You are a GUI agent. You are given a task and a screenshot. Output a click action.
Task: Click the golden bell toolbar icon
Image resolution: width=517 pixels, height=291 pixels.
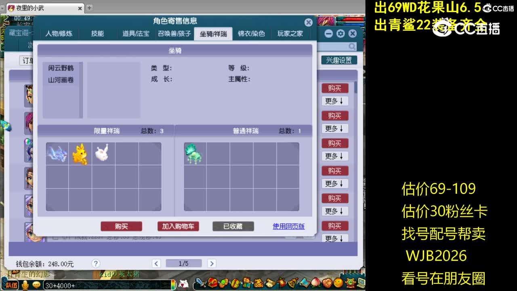tap(293, 283)
